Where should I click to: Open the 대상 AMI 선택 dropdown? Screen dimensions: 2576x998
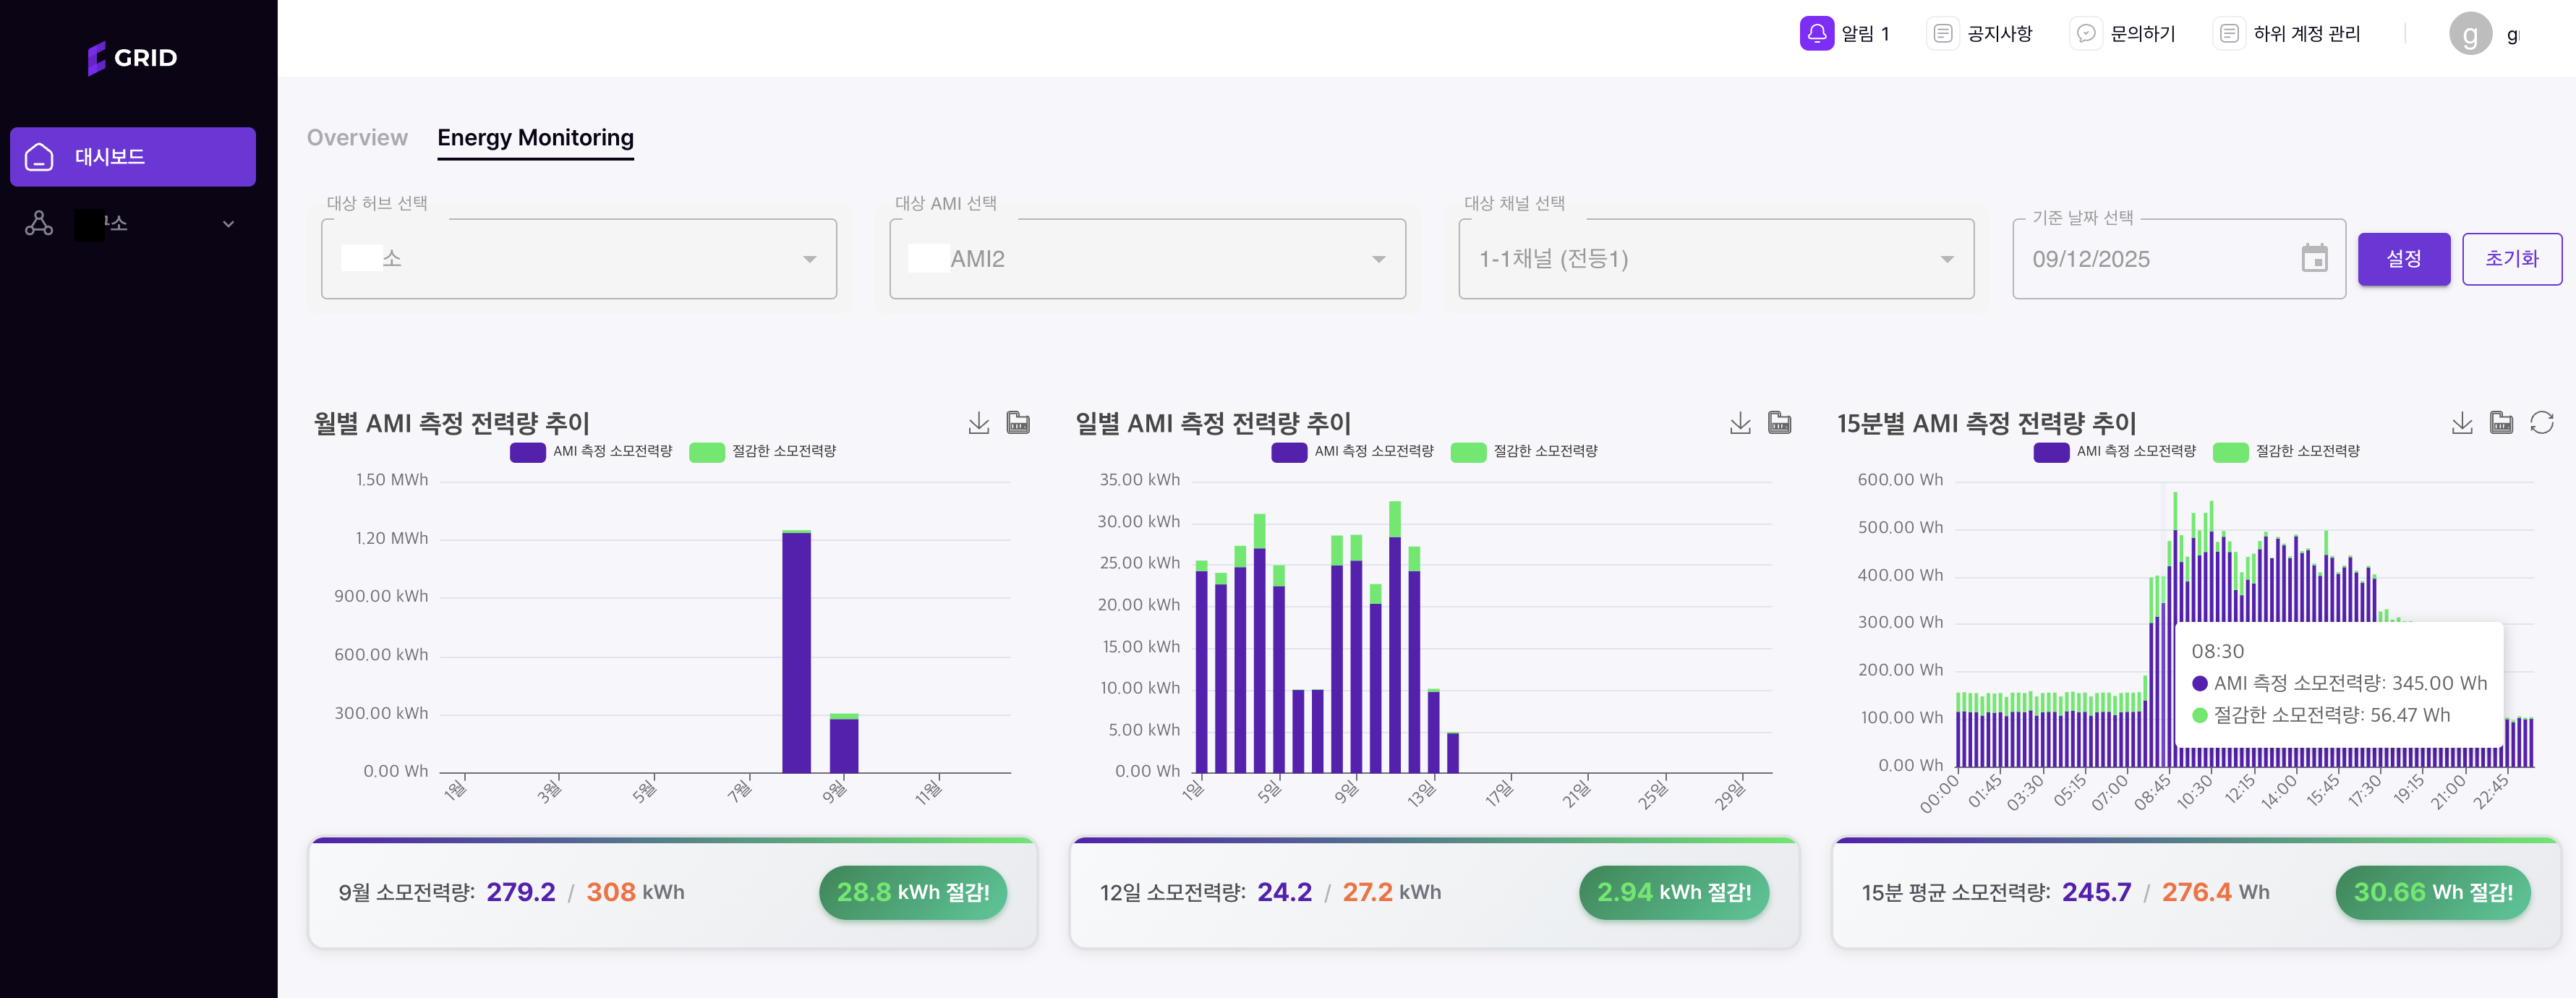(1147, 259)
